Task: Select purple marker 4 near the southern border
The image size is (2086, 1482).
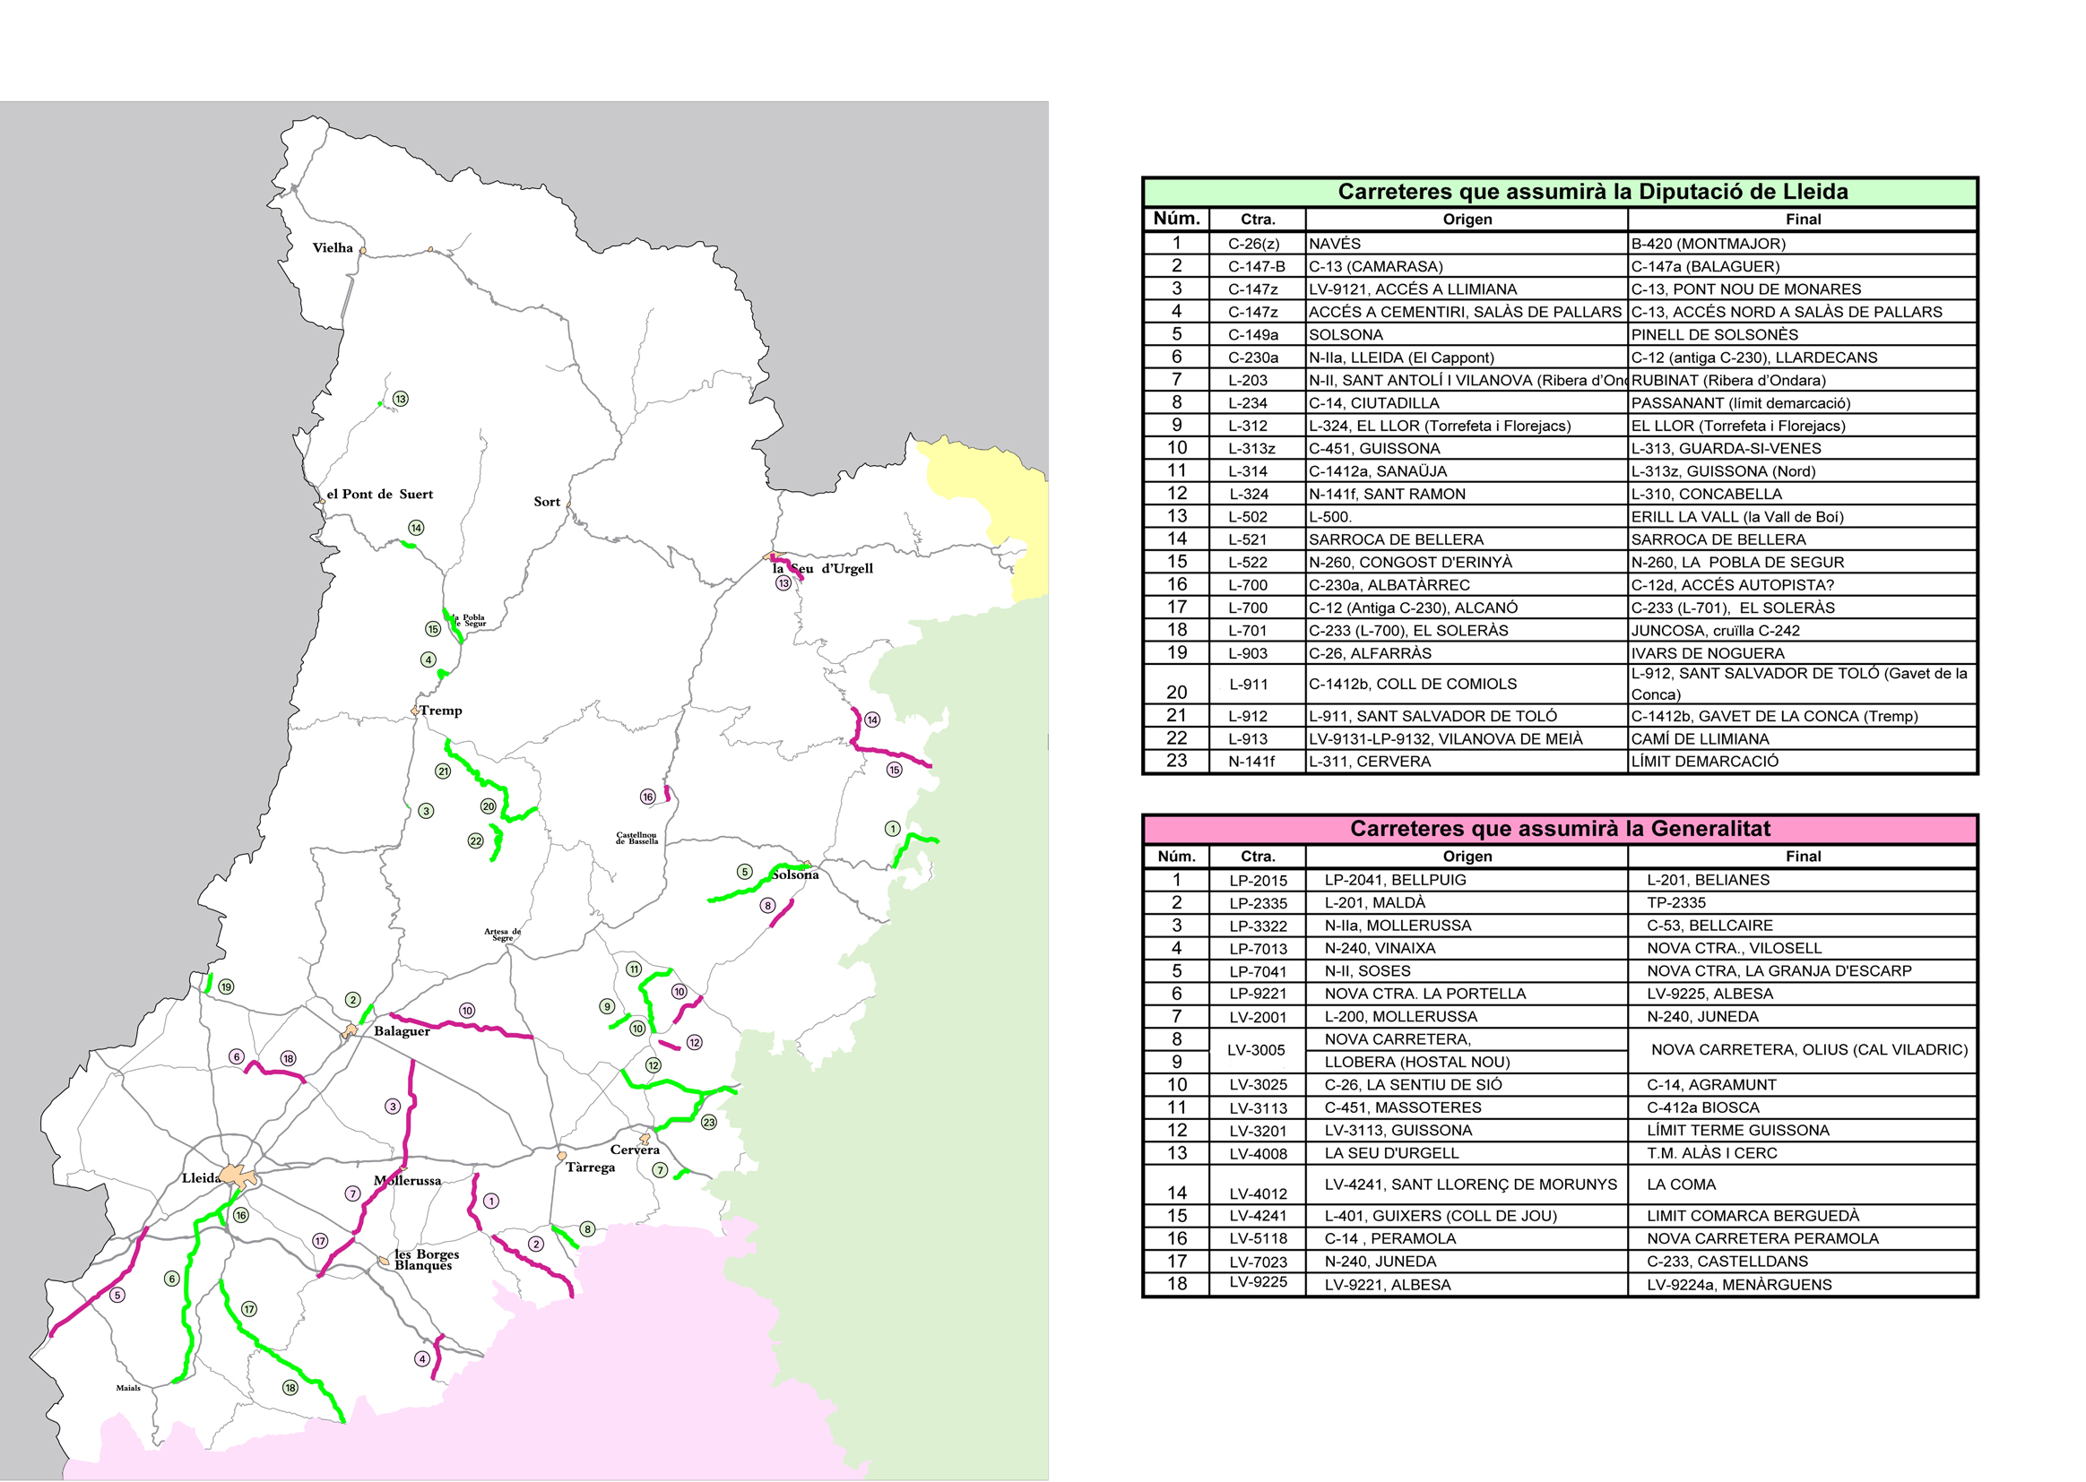Action: (421, 1359)
